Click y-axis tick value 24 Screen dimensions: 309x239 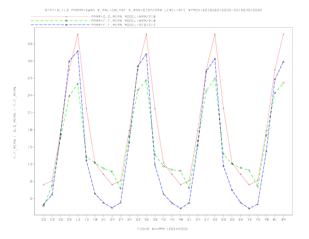[x=30, y=95]
